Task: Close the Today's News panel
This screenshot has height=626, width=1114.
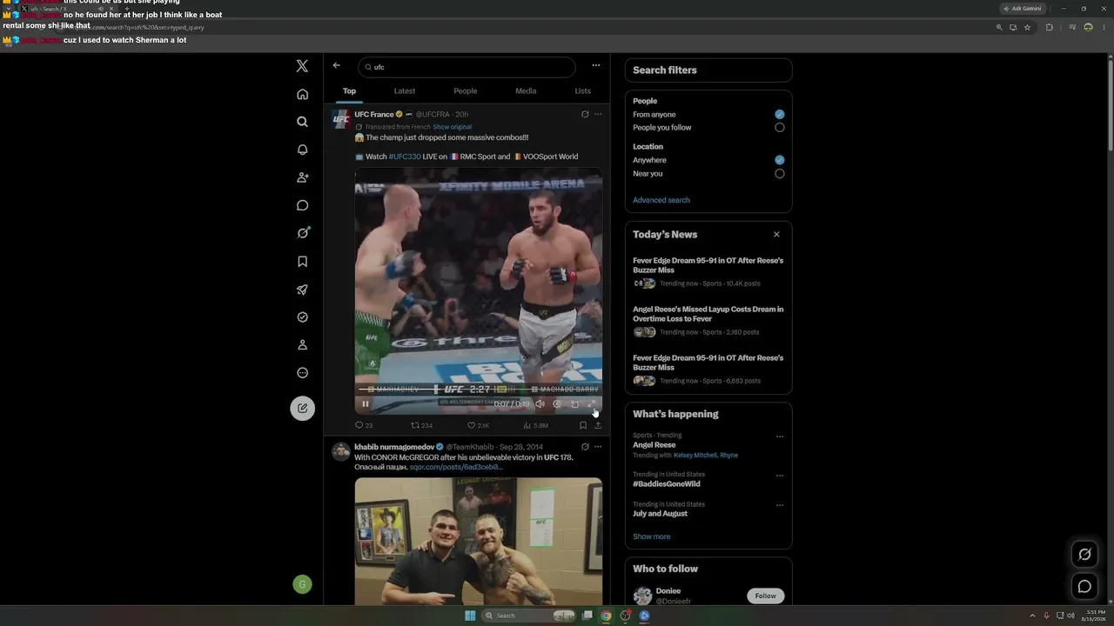Action: [776, 234]
